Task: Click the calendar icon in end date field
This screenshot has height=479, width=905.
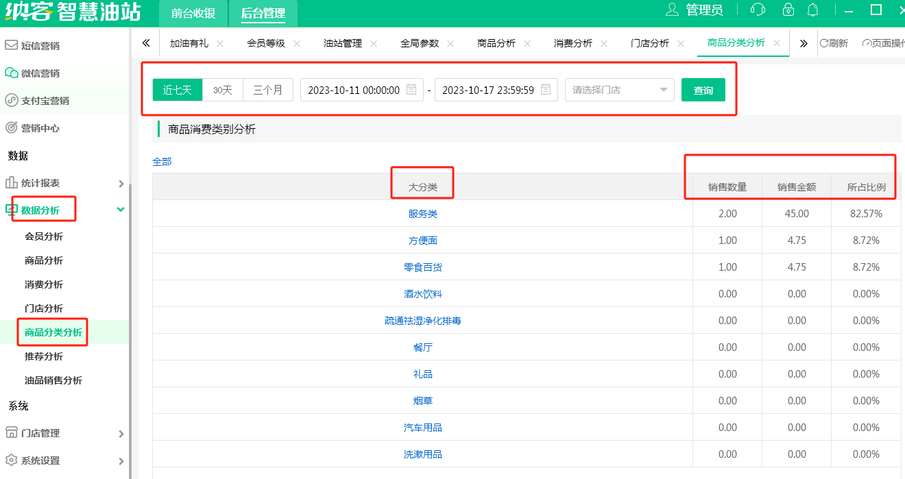Action: [x=546, y=90]
